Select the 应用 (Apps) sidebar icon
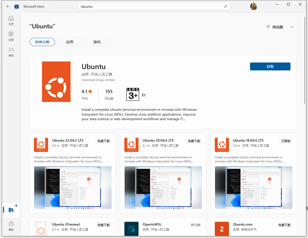The width and height of the screenshot is (308, 238). click(11, 36)
